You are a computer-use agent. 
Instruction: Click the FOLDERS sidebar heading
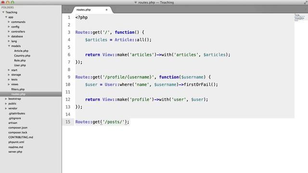[8, 8]
